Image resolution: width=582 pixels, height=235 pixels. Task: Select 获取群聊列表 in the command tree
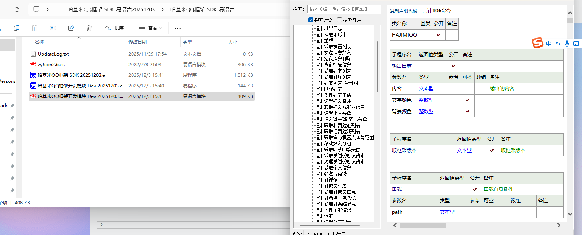point(337,77)
